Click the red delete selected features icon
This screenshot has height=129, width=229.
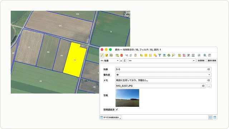pos(122,55)
